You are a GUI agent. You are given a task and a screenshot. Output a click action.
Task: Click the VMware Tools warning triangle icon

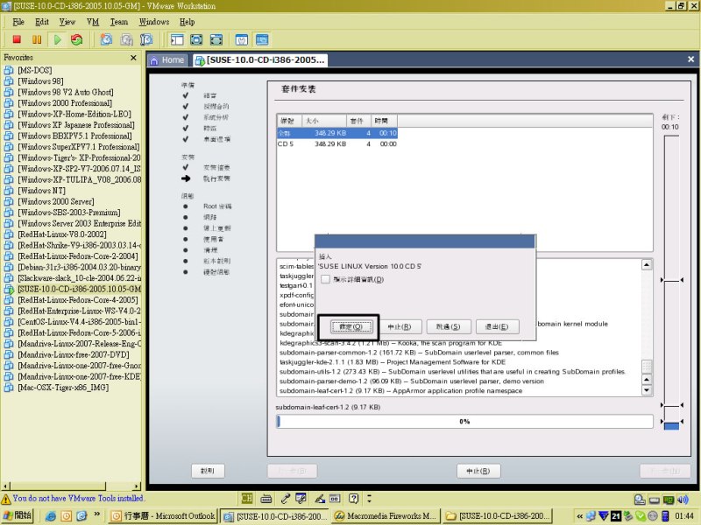6,499
